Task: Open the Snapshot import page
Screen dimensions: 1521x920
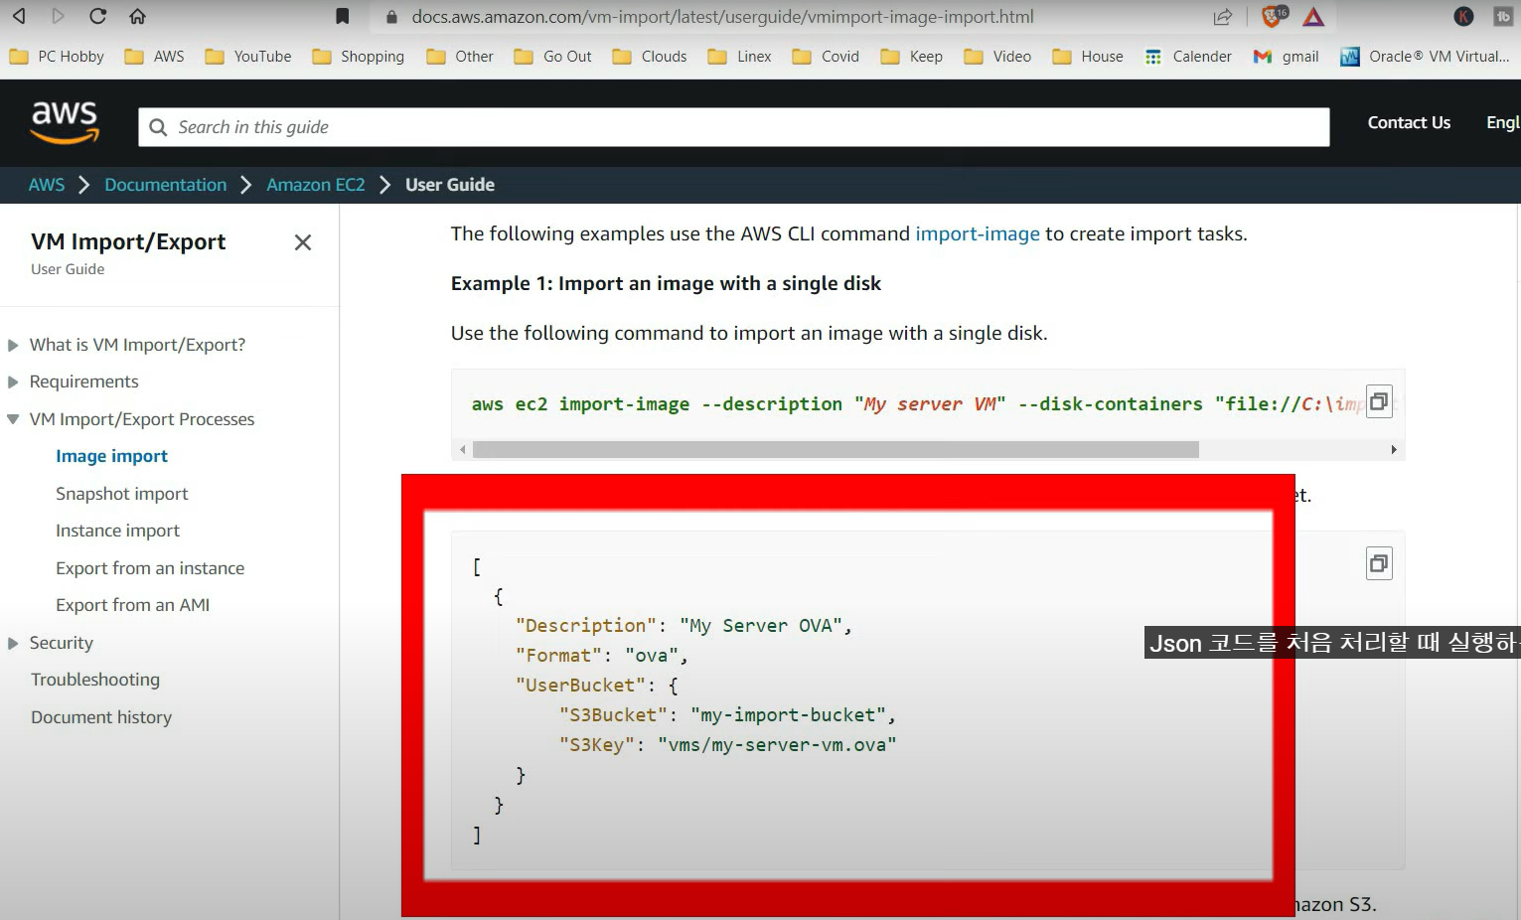Action: coord(121,494)
